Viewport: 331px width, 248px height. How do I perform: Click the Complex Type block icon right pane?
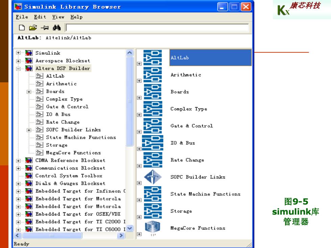(153, 109)
